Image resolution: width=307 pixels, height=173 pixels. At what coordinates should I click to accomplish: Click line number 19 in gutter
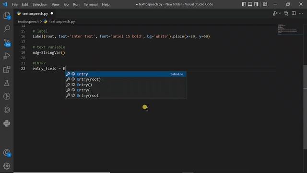(23, 52)
